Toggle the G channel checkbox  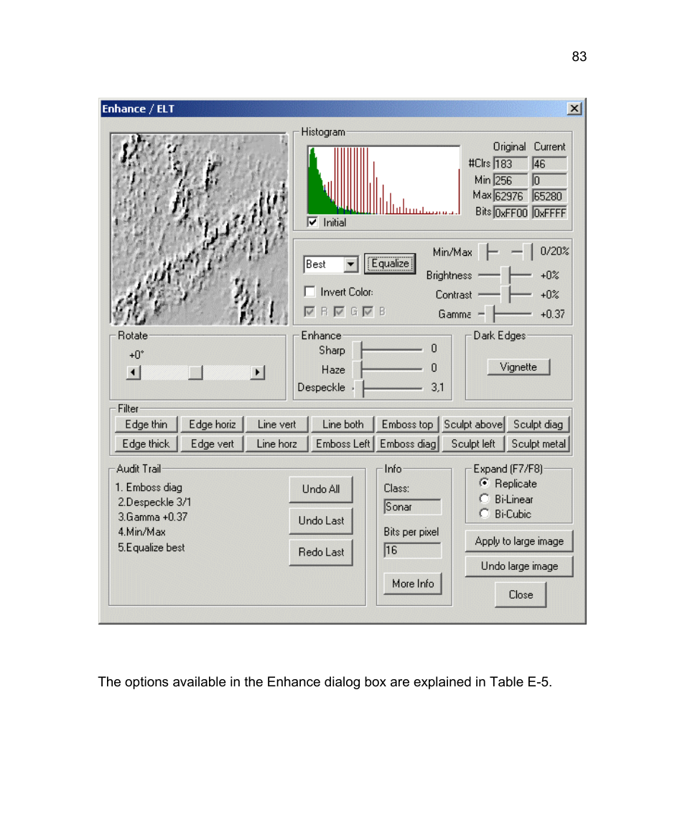point(340,311)
